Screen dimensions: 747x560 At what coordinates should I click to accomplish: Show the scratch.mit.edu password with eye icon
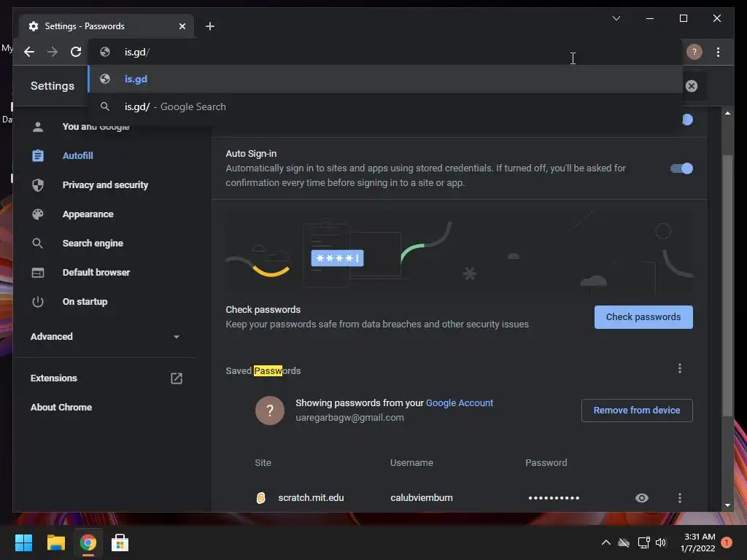coord(642,498)
